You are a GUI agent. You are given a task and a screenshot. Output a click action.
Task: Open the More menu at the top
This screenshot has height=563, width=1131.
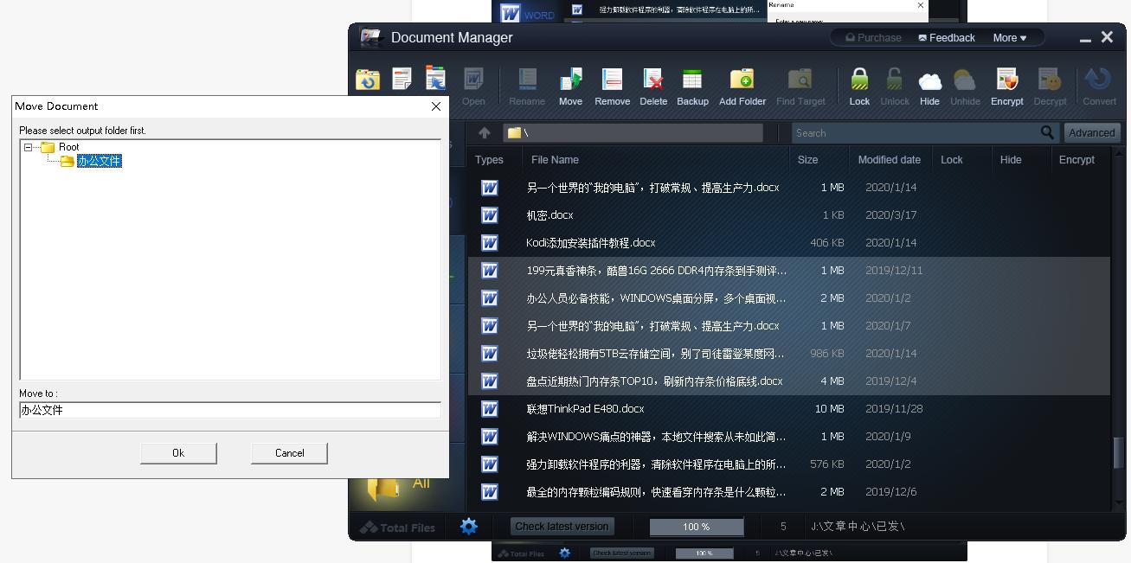click(x=1007, y=37)
